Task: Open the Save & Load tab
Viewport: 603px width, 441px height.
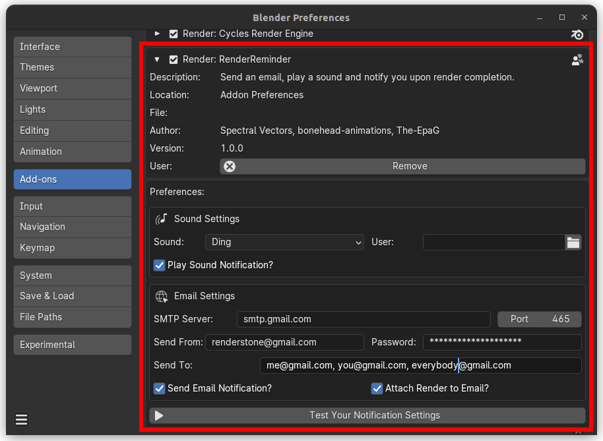Action: (x=73, y=296)
